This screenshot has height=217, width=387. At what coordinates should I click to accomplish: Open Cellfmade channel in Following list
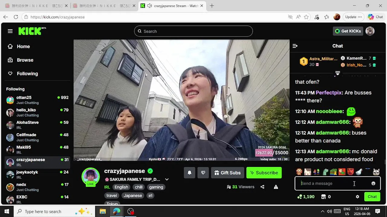(37, 137)
